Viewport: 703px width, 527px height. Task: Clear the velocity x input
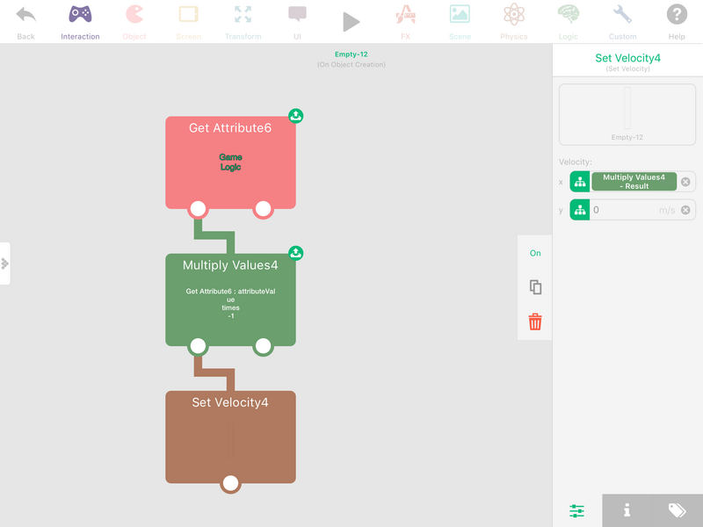(685, 182)
